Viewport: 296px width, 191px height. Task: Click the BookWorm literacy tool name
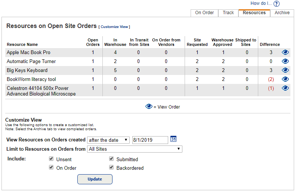pos(31,79)
